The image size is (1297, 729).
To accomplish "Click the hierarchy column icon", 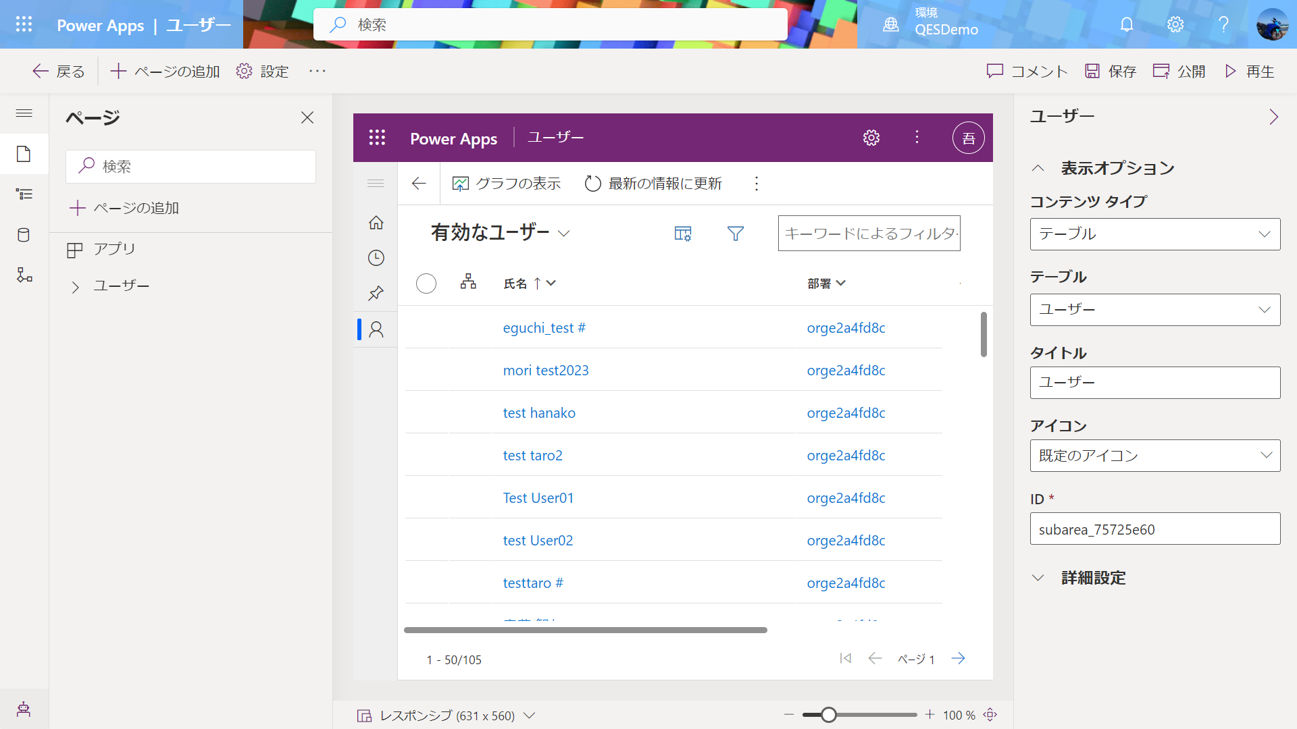I will pyautogui.click(x=468, y=282).
